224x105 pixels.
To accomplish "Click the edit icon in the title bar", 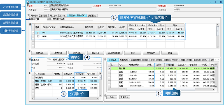I will (28, 2).
